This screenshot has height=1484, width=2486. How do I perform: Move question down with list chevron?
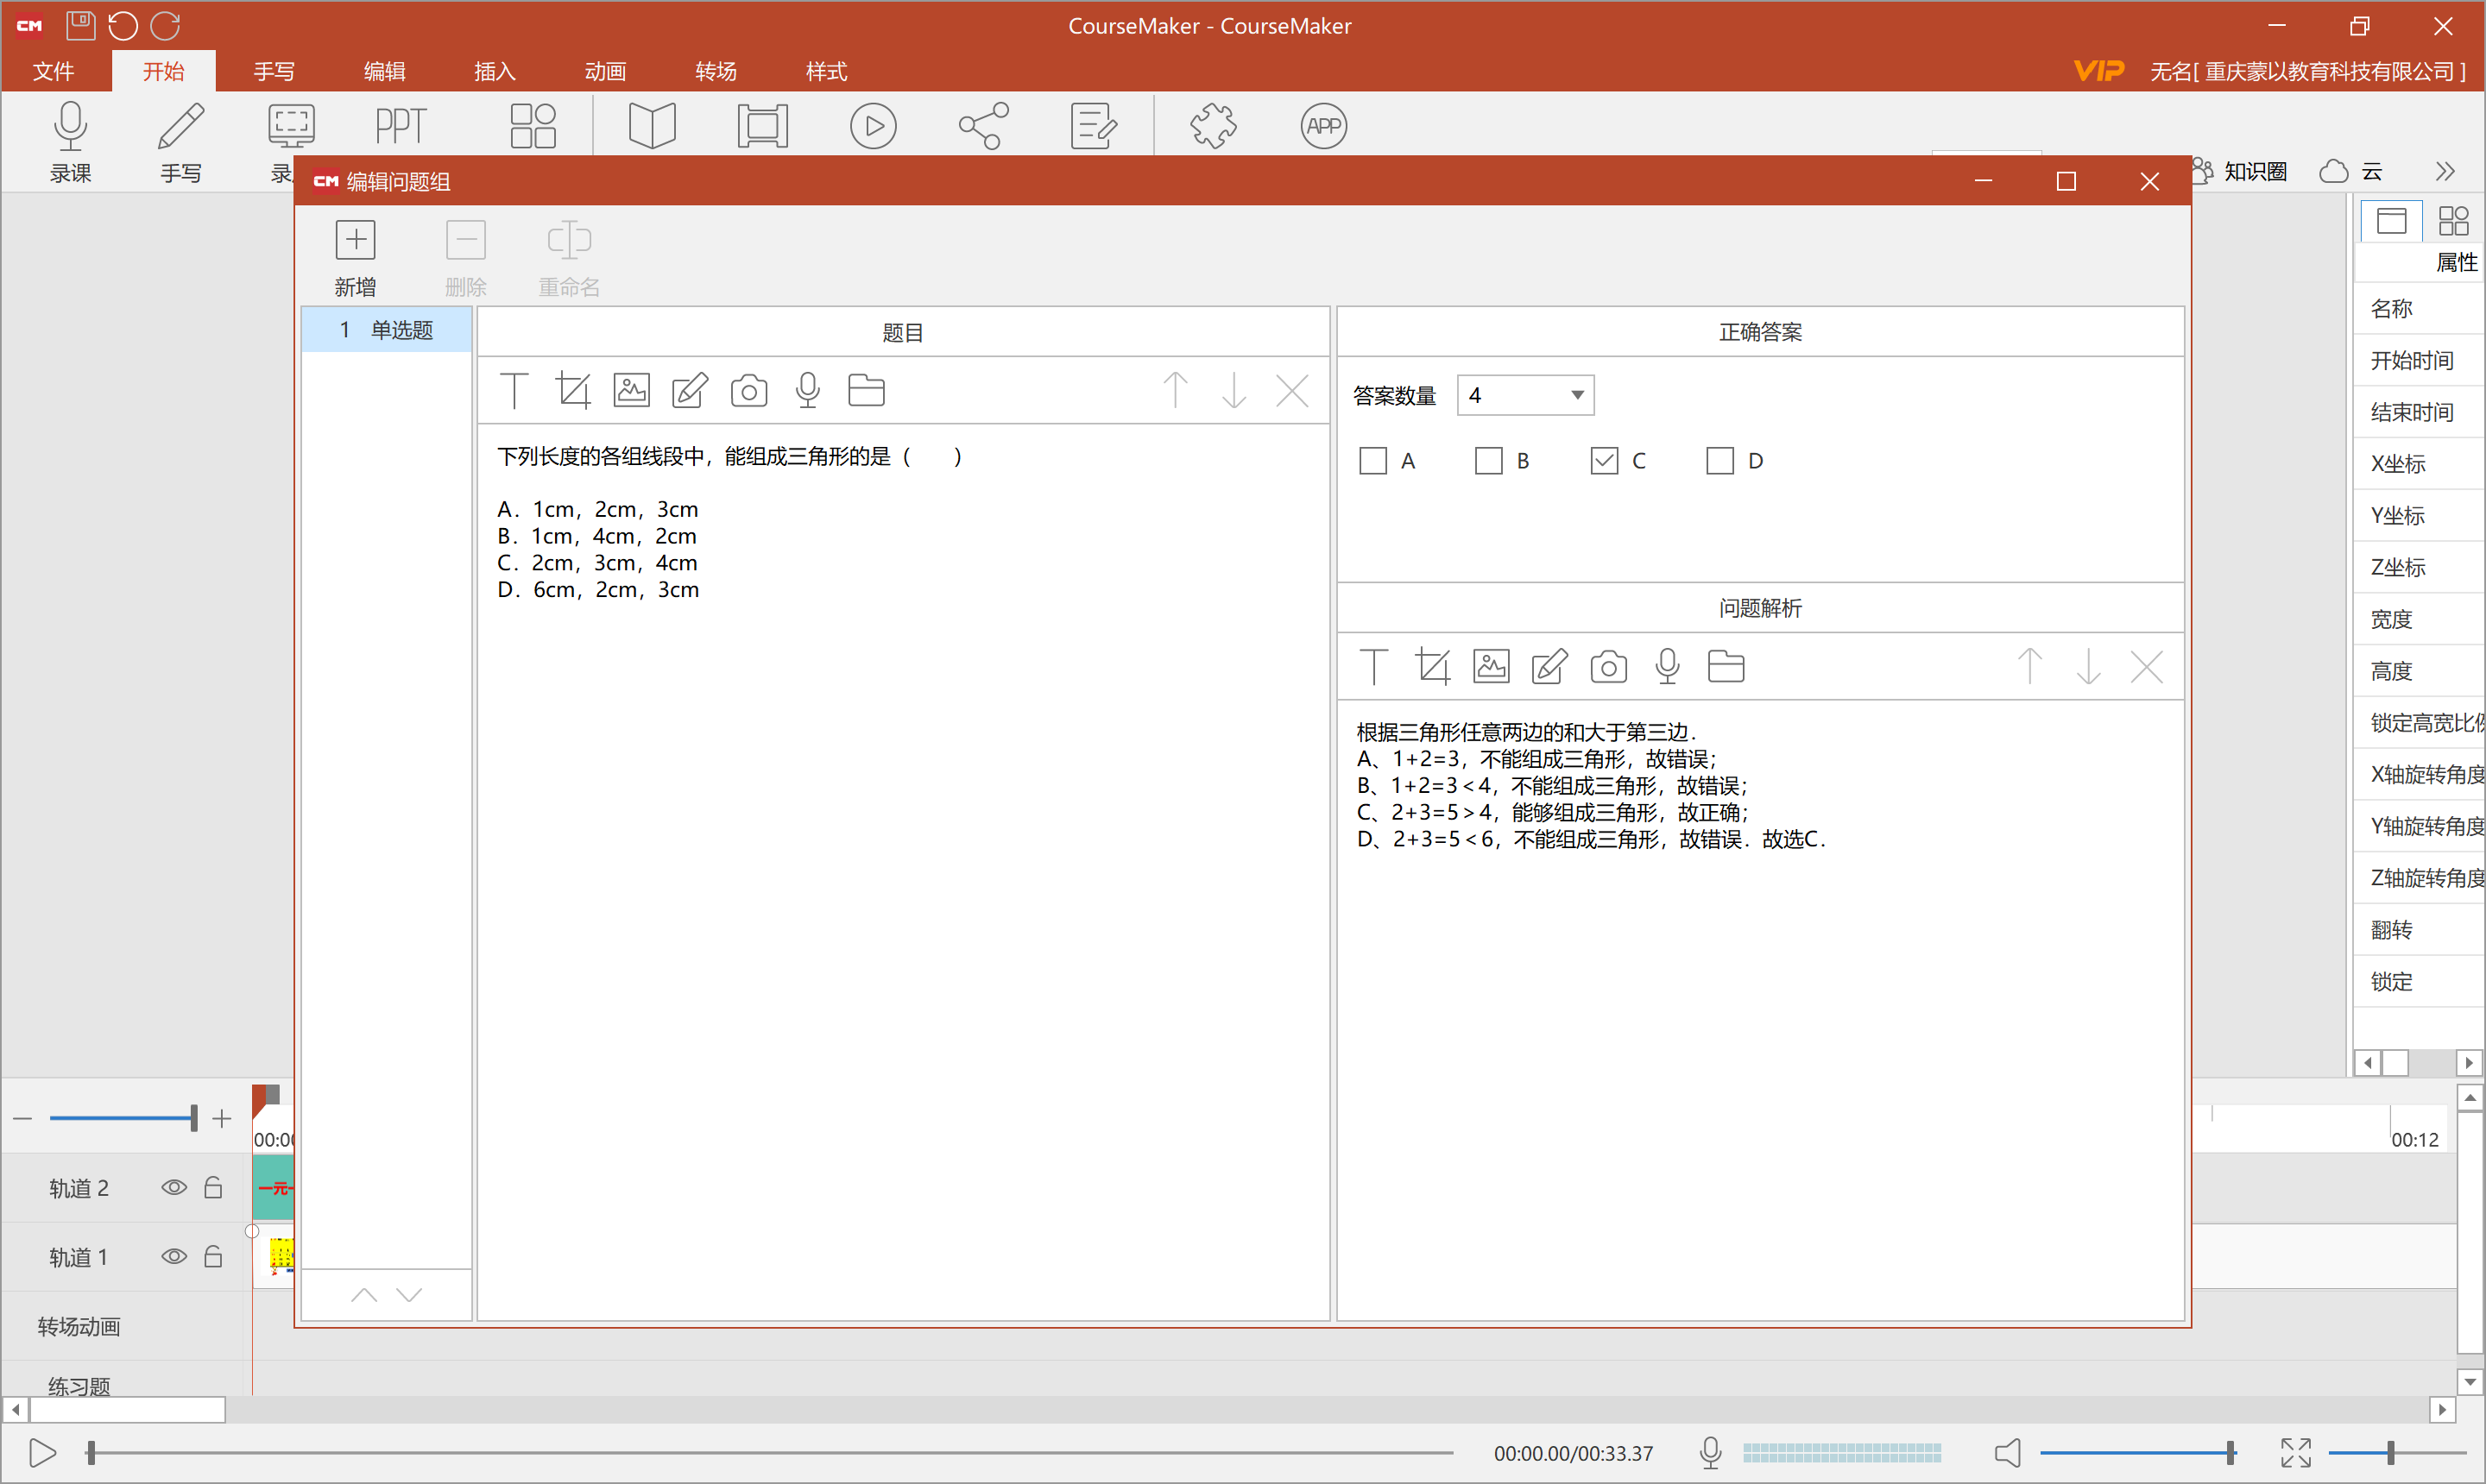tap(409, 1295)
